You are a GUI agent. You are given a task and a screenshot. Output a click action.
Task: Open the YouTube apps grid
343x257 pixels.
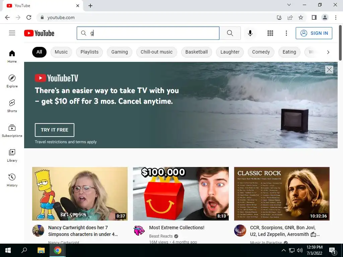[x=270, y=33]
